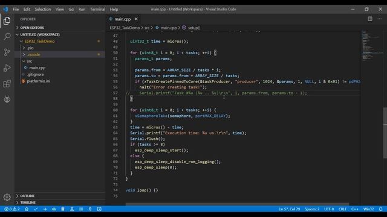Viewport: 387px width, 217px height.
Task: Click the Ln 57, Col 79 indicator
Action: 289,209
